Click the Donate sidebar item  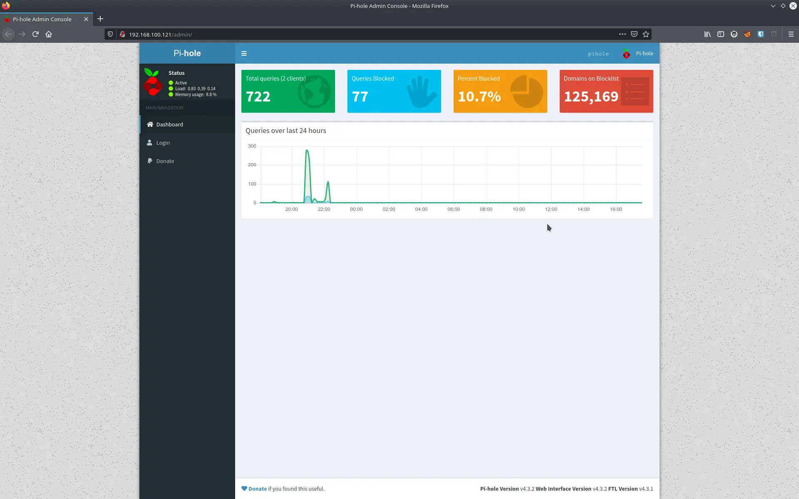pyautogui.click(x=165, y=161)
